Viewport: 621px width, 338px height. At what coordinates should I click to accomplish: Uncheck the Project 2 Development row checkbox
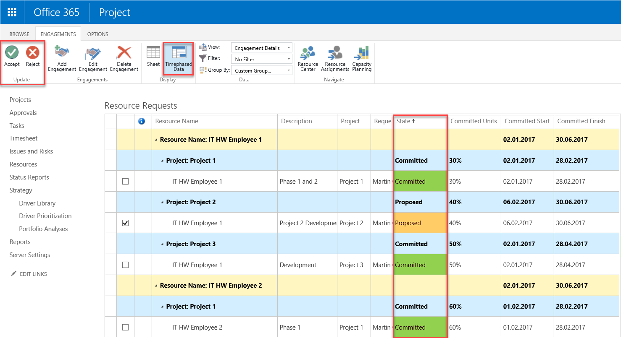pyautogui.click(x=125, y=223)
